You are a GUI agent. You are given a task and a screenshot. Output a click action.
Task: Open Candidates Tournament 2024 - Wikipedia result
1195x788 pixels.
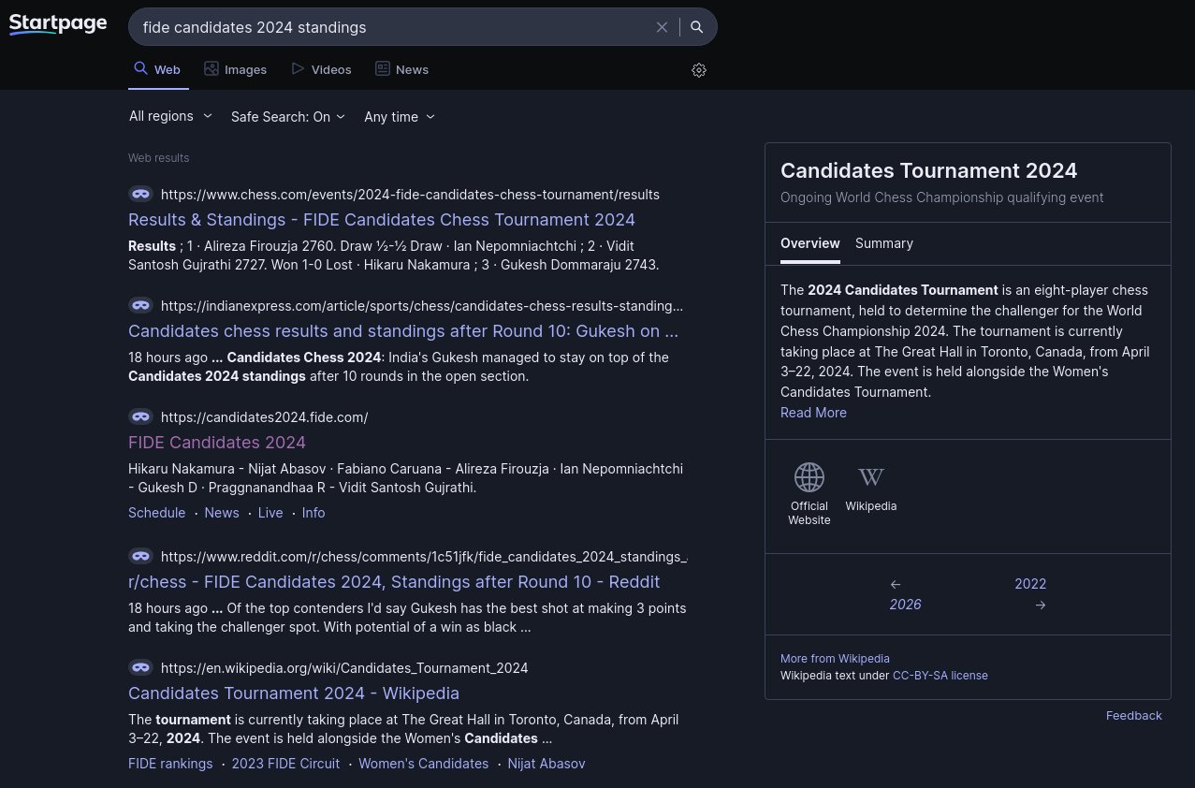[294, 693]
